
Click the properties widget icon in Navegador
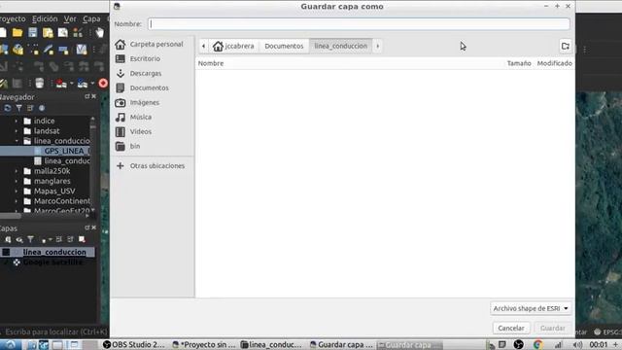42,108
